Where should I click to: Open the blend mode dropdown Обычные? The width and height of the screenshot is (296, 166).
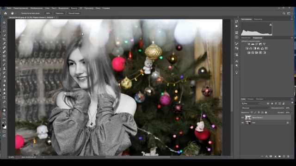(255, 108)
